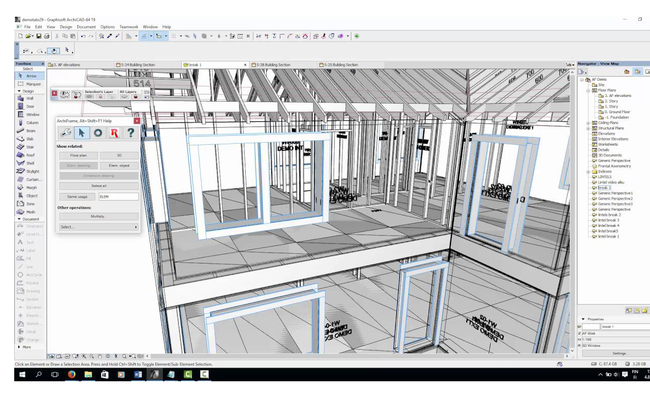650x397 pixels.
Task: Click the ArchiFrame wrench icon
Action: pos(65,133)
